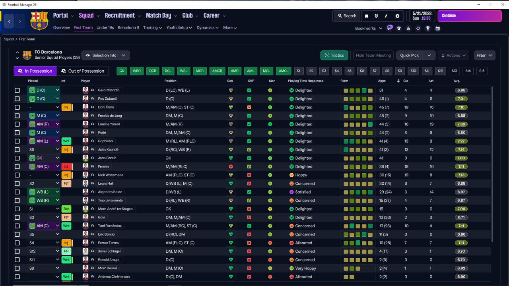Click the GK position slot button
Image resolution: width=509 pixels, height=286 pixels.
coord(122,71)
